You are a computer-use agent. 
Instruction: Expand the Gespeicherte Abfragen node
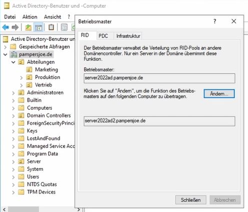click(6, 47)
